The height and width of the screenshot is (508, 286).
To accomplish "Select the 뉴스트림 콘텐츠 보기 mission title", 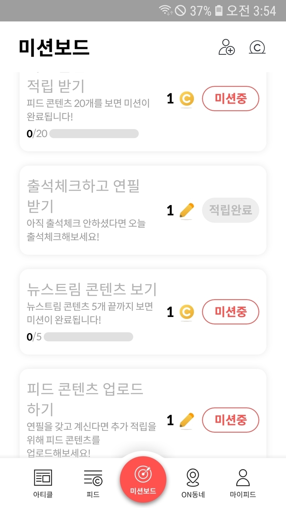I will click(92, 289).
